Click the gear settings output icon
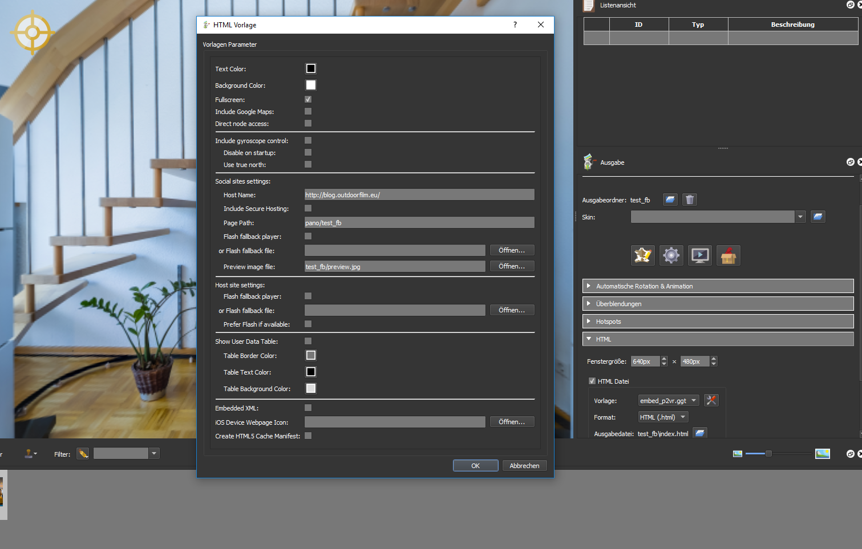 coord(671,255)
